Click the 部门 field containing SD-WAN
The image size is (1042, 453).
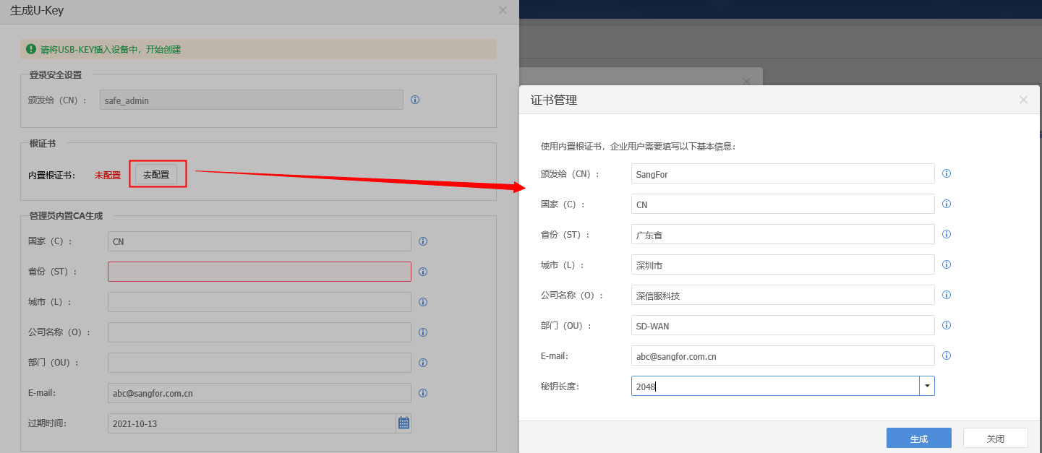(x=782, y=325)
